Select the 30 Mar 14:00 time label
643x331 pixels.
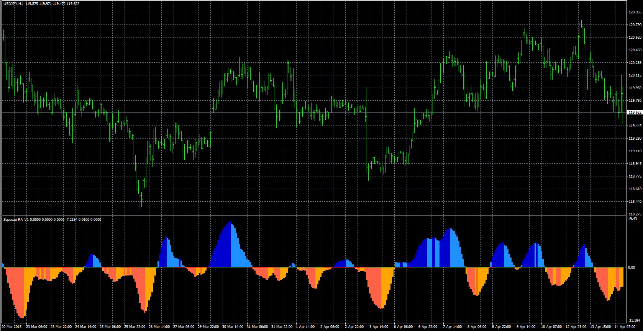232,327
